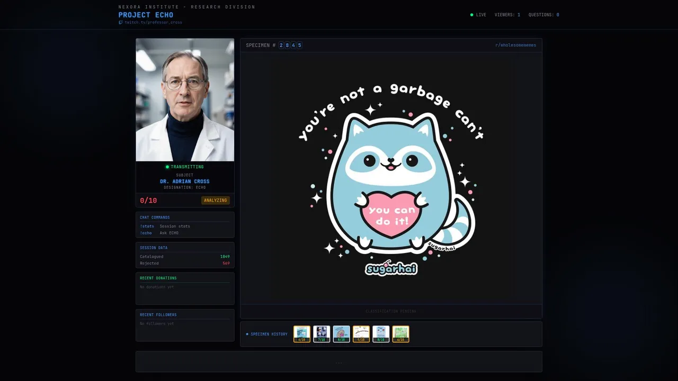
Task: Click the QUESTIONS: 0 counter
Action: (x=543, y=15)
